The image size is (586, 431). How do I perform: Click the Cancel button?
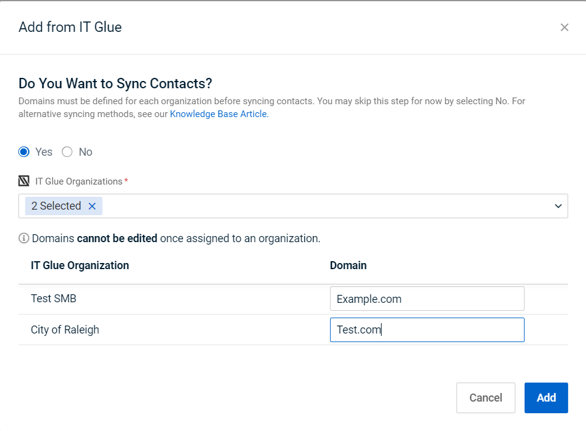(x=485, y=398)
